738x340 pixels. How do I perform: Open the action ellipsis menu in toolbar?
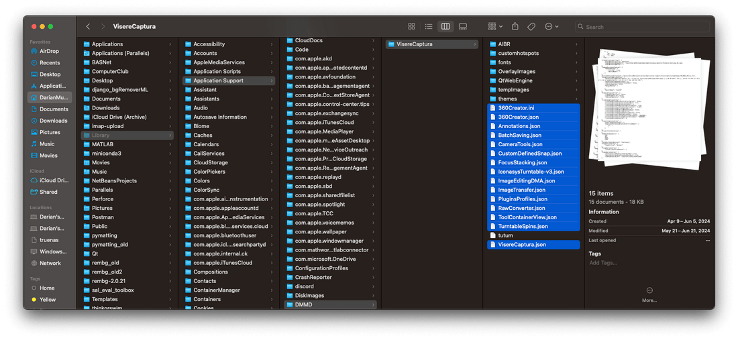tap(551, 27)
